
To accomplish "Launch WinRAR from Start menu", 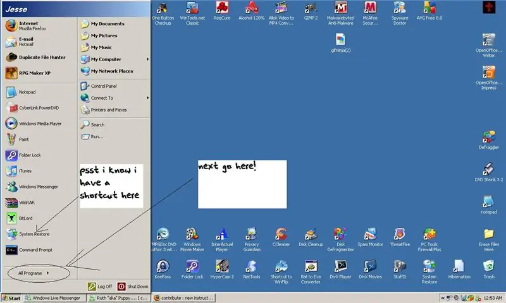I will pos(39,203).
